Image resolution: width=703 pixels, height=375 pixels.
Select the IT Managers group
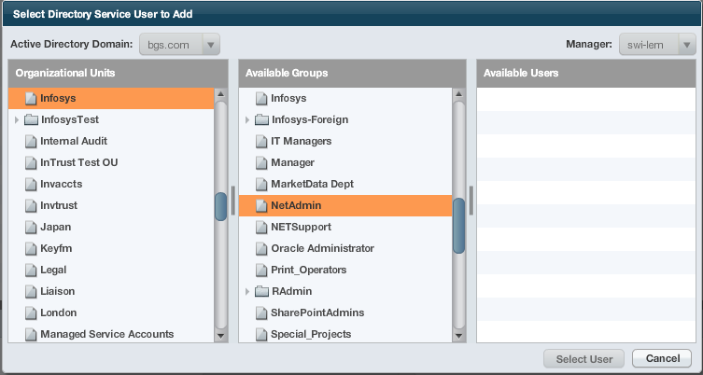click(x=345, y=141)
